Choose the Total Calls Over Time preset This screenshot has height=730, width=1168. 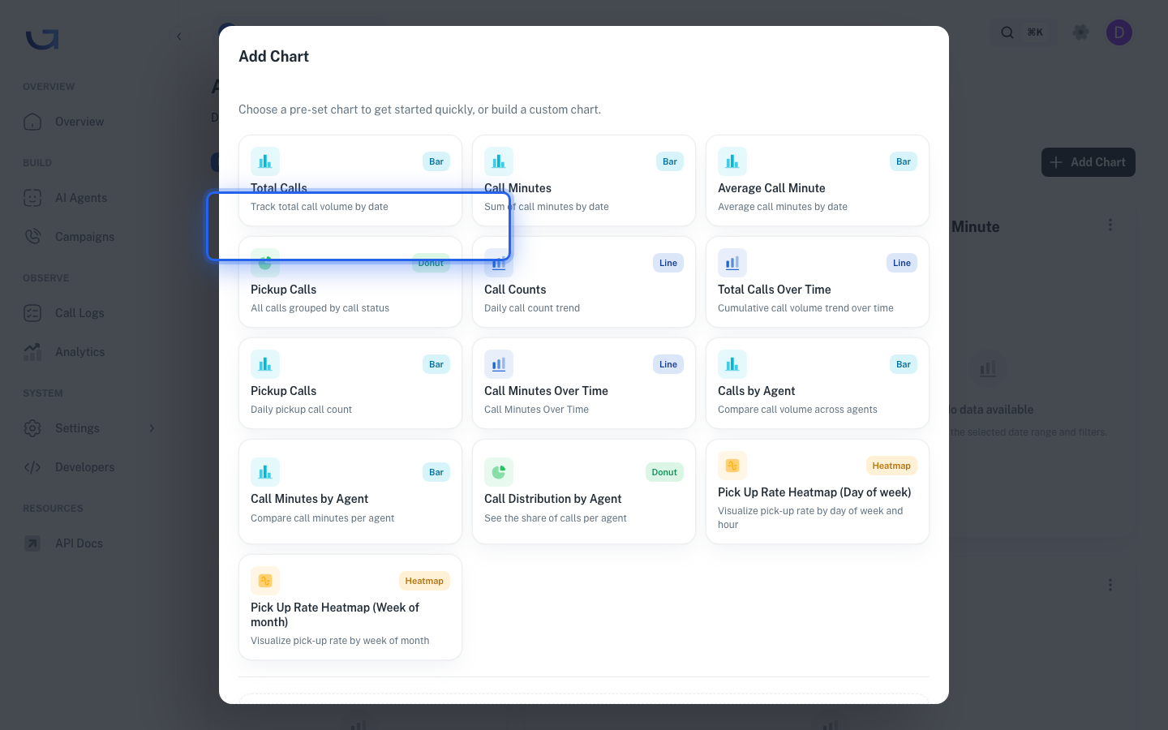pyautogui.click(x=818, y=281)
